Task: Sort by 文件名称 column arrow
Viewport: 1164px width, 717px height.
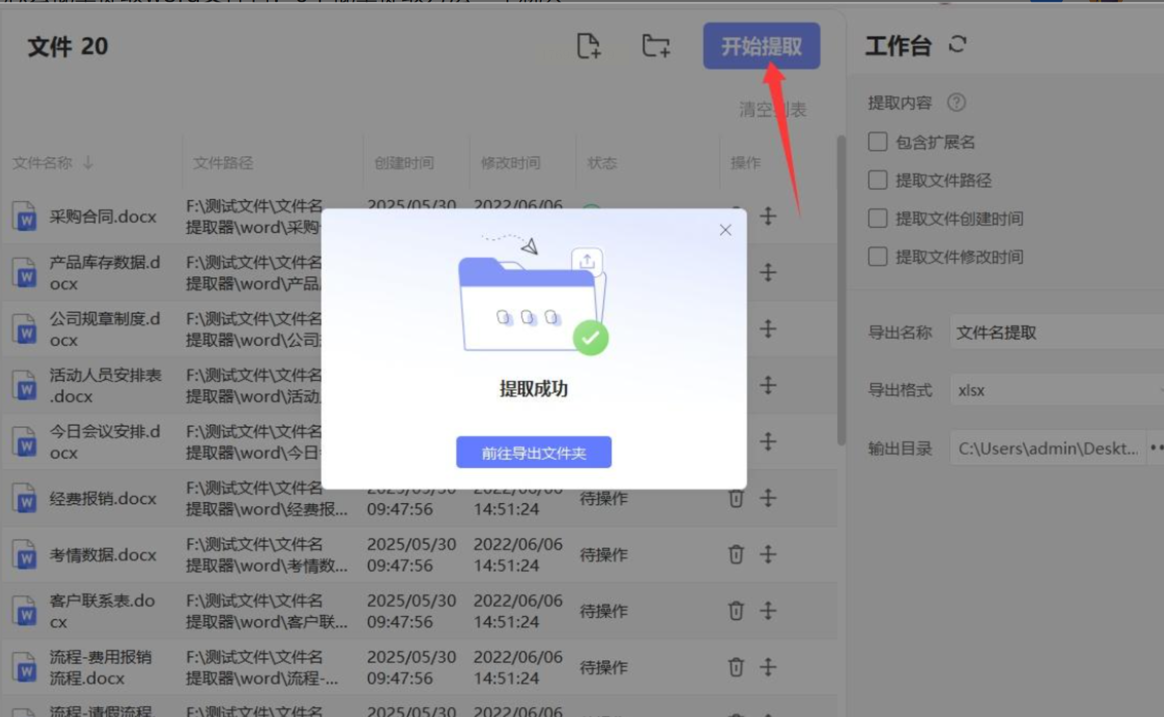Action: (89, 163)
